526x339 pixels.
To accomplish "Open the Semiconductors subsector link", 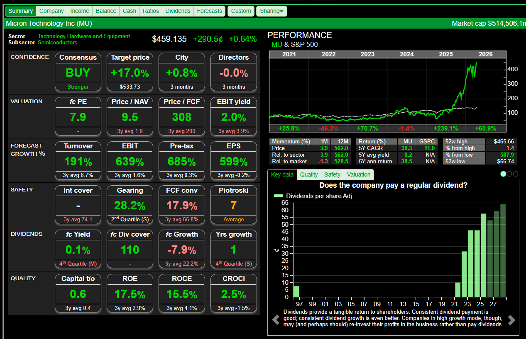I will [x=57, y=43].
